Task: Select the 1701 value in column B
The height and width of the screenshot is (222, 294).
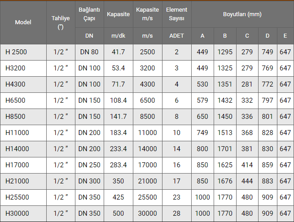Action: pos(225,149)
